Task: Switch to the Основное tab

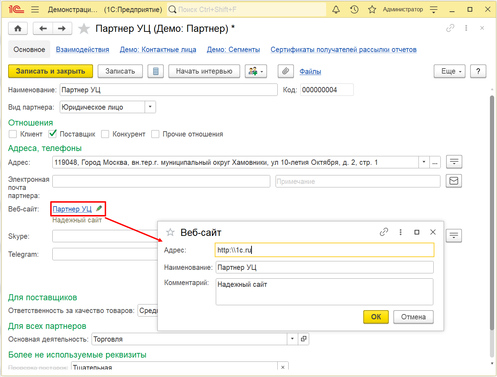Action: pyautogui.click(x=29, y=50)
